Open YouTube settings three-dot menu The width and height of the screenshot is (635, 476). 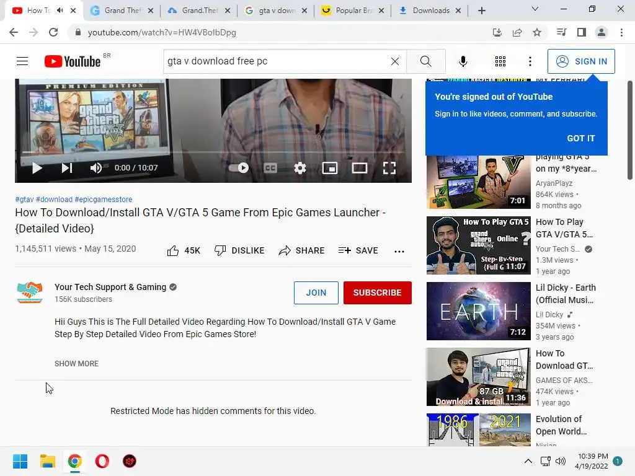[x=530, y=61]
